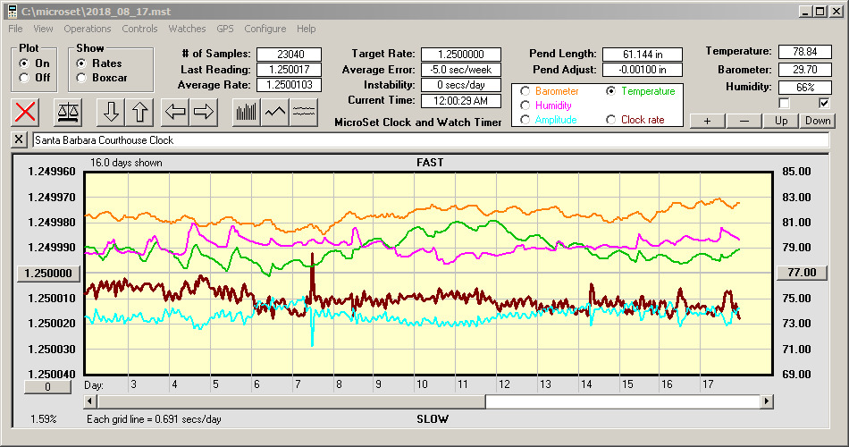Image resolution: width=849 pixels, height=447 pixels.
Task: Open the Configure menu
Action: coord(265,29)
